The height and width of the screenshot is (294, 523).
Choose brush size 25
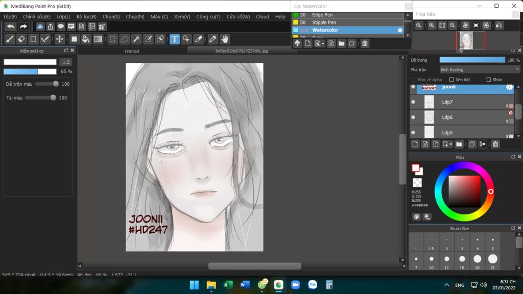(493, 261)
